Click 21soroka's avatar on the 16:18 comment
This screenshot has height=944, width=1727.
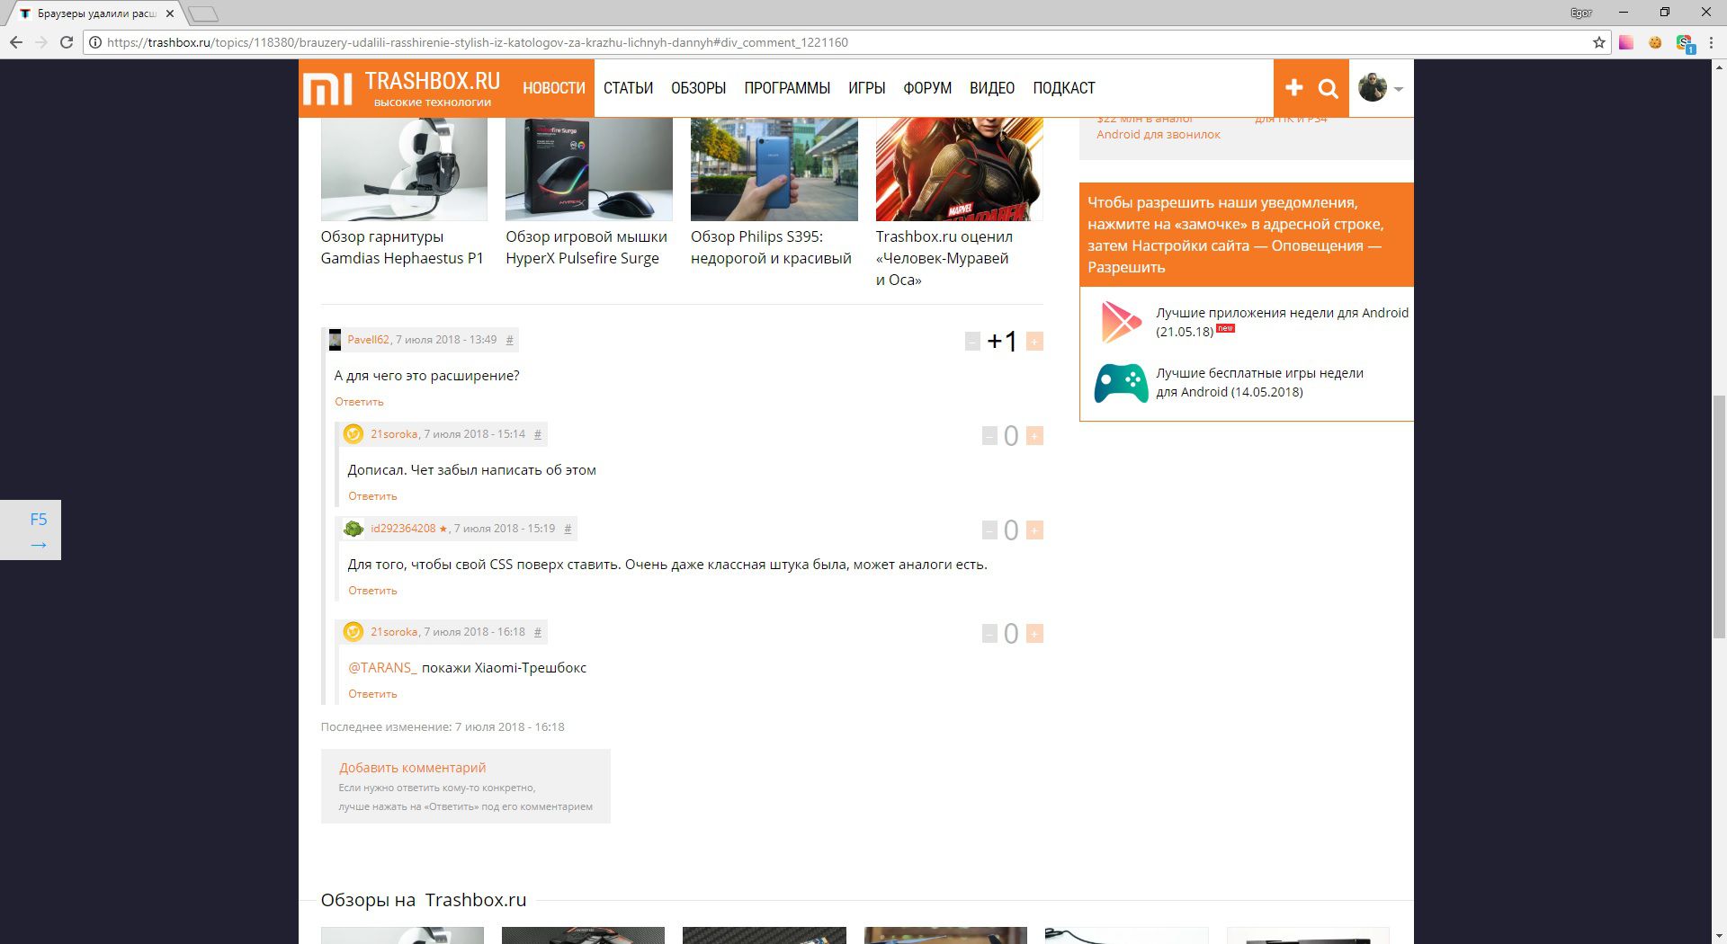pyautogui.click(x=353, y=632)
